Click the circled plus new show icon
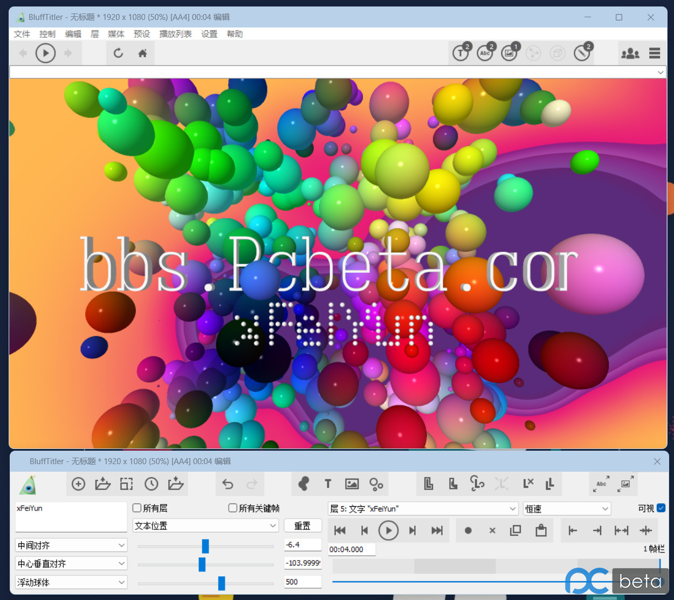Viewport: 674px width, 600px height. 79,484
